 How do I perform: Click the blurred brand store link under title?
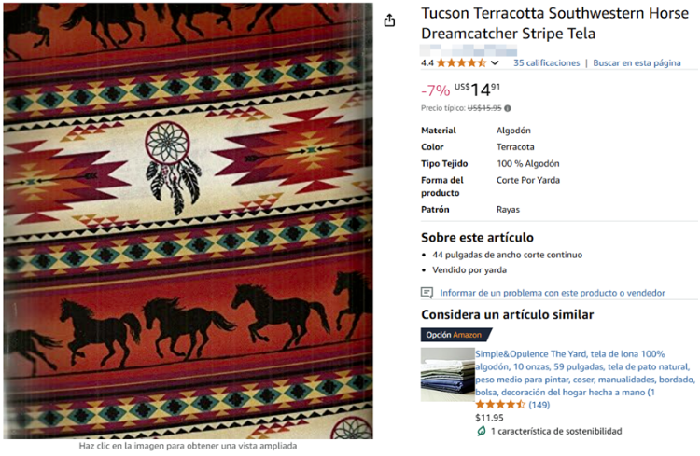[469, 49]
